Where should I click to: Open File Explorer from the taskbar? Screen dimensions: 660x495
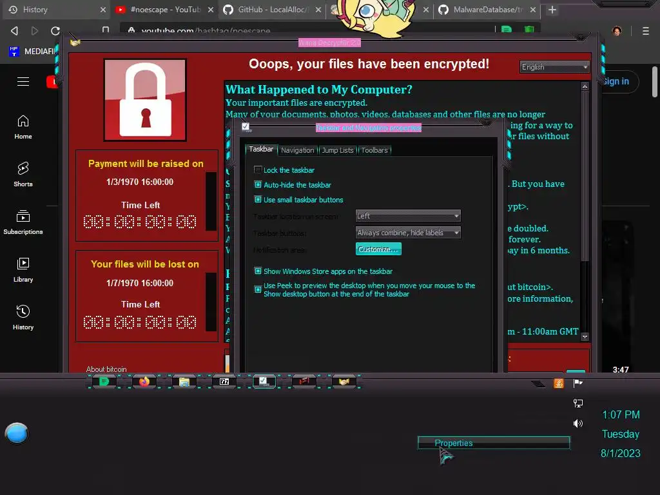click(184, 382)
